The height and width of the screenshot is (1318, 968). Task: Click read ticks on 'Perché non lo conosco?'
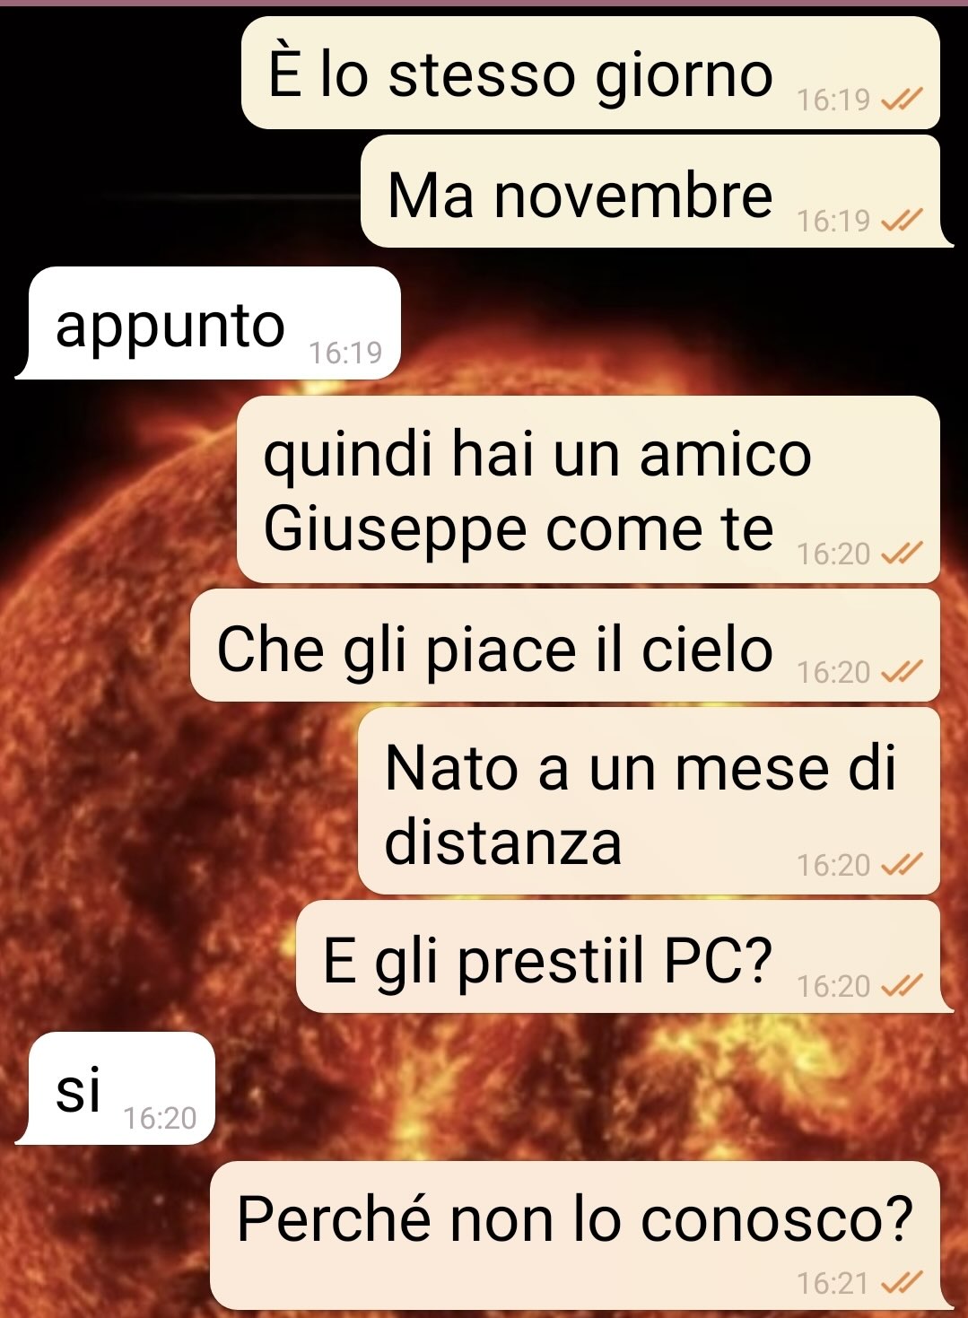[x=902, y=1284]
